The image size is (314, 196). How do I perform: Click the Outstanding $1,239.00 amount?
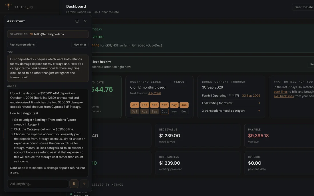[169, 163]
